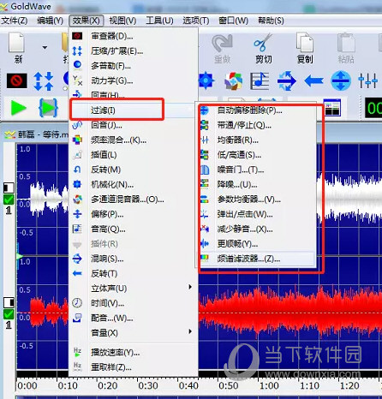Image resolution: width=382 pixels, height=399 pixels.
Task: Choose 弹出/点击(W)... from filter submenu
Action: tap(256, 214)
